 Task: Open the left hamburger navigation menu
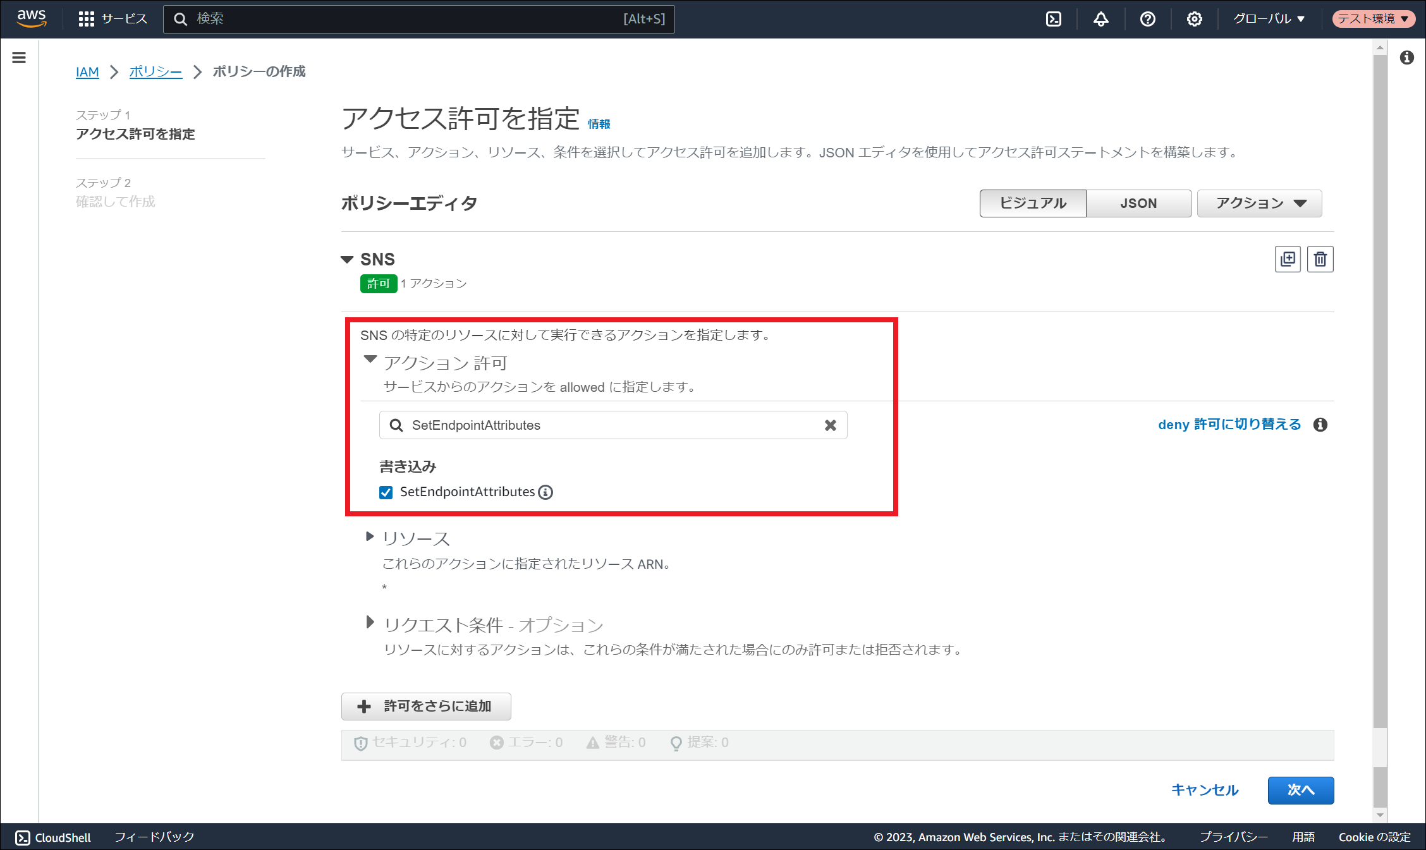pyautogui.click(x=19, y=58)
